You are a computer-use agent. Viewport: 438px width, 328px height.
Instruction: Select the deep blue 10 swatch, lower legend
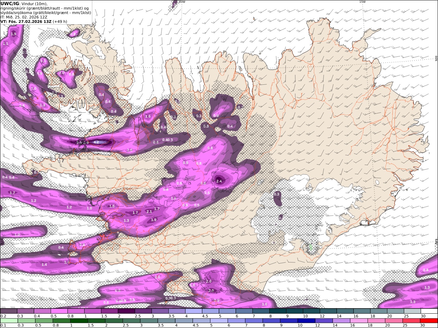click(306, 321)
